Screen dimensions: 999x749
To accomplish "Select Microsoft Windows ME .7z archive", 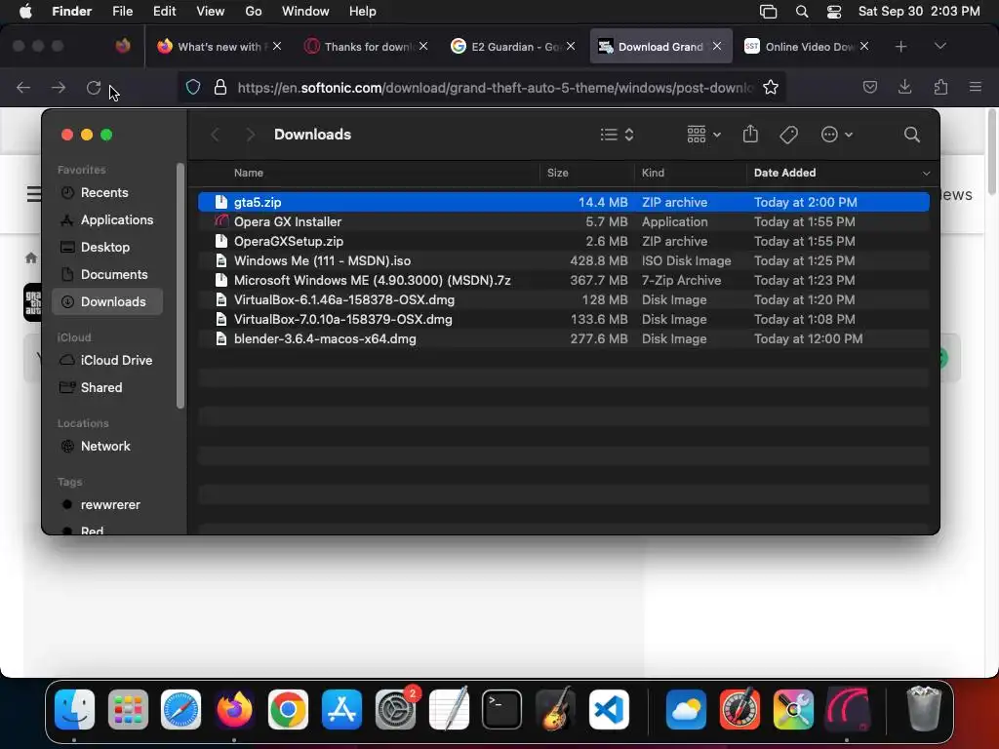I will coord(563,280).
